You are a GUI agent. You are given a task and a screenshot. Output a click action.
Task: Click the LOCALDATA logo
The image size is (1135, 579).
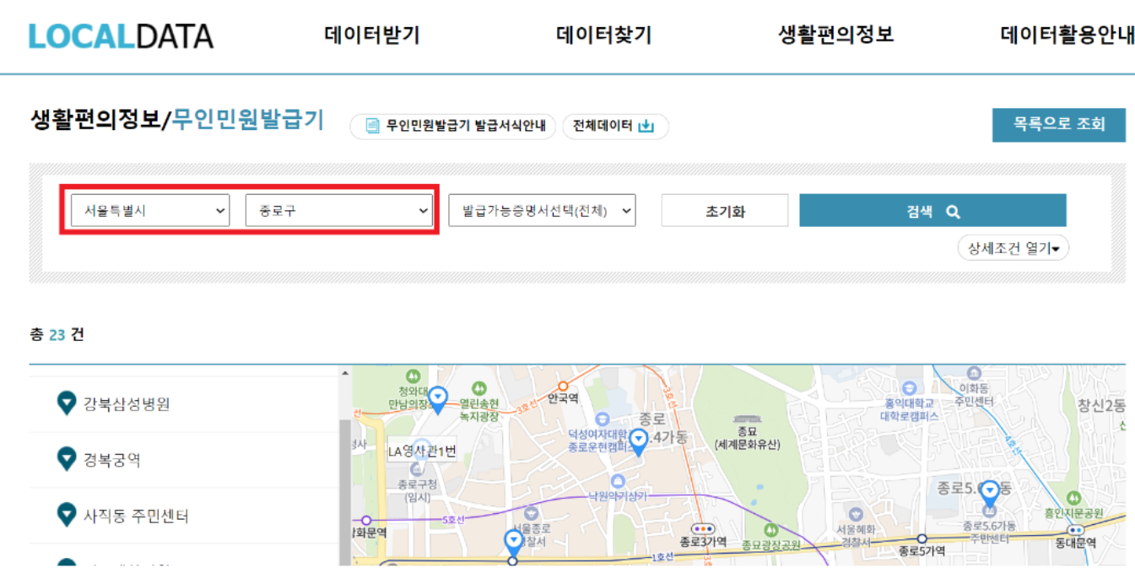coord(121,34)
